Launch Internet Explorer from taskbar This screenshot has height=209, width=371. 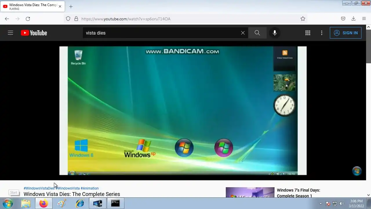[80, 203]
